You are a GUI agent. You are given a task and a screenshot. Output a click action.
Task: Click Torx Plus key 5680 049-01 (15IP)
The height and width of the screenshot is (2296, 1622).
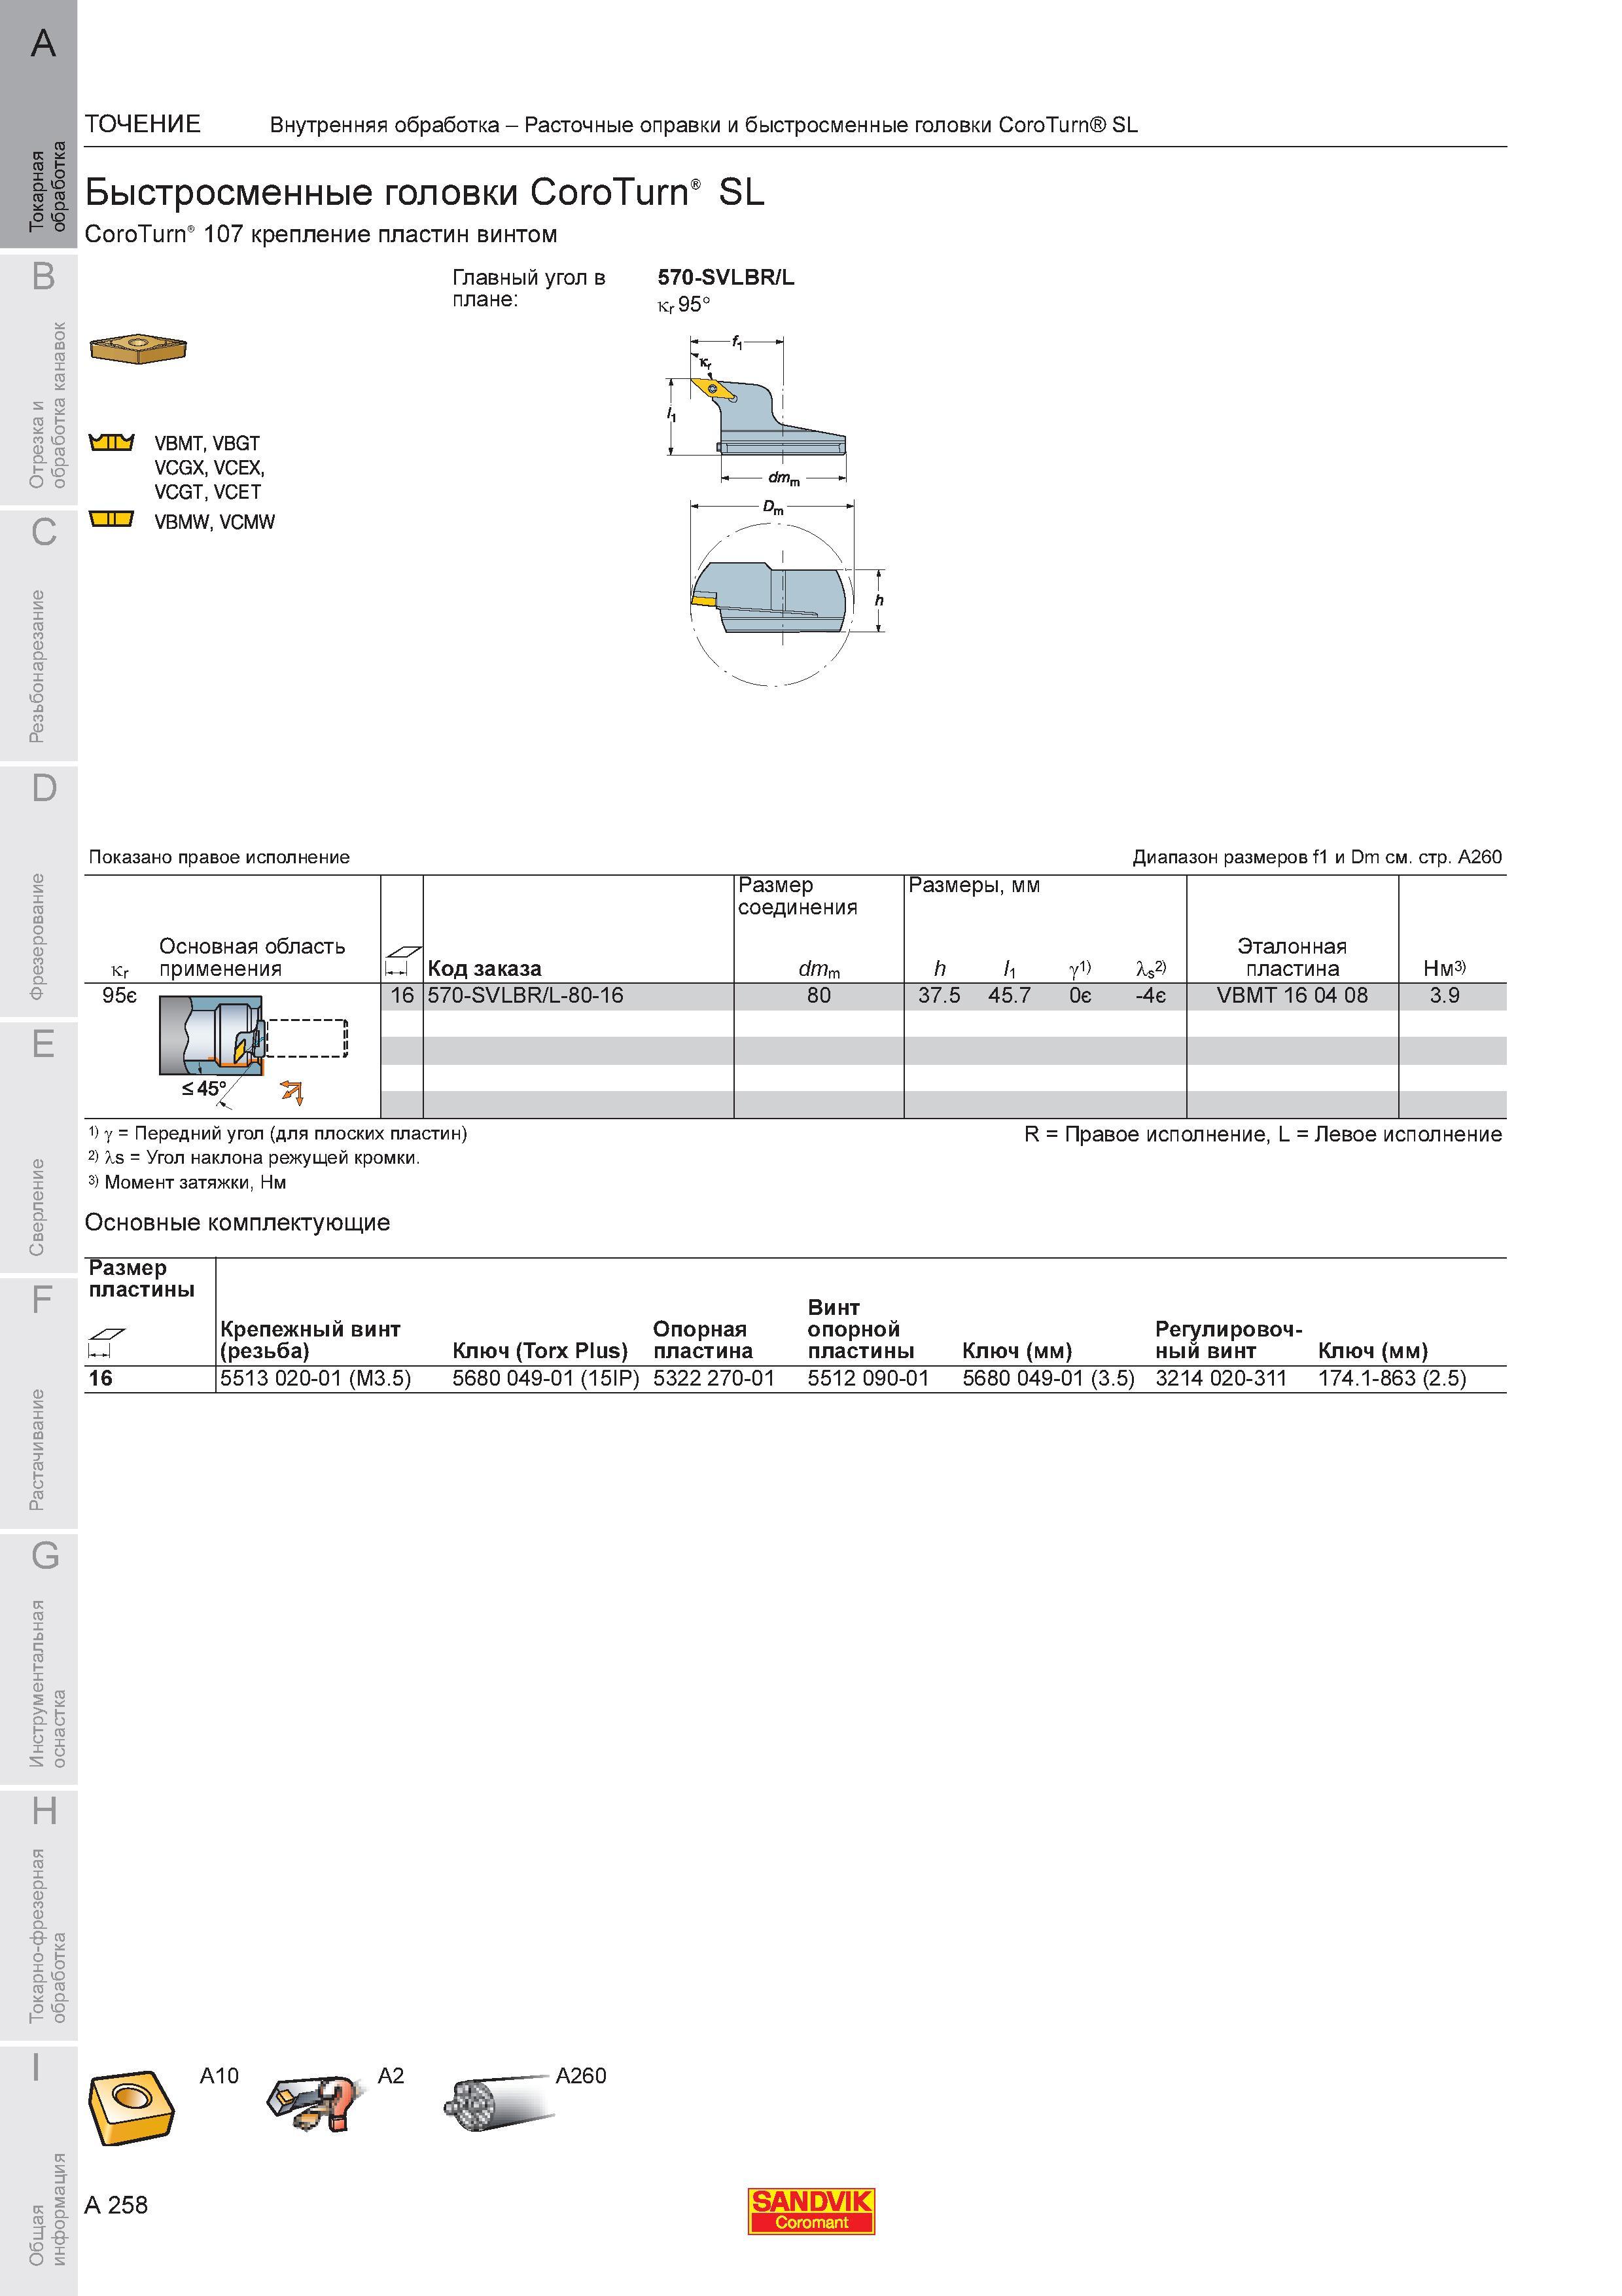pos(546,1378)
